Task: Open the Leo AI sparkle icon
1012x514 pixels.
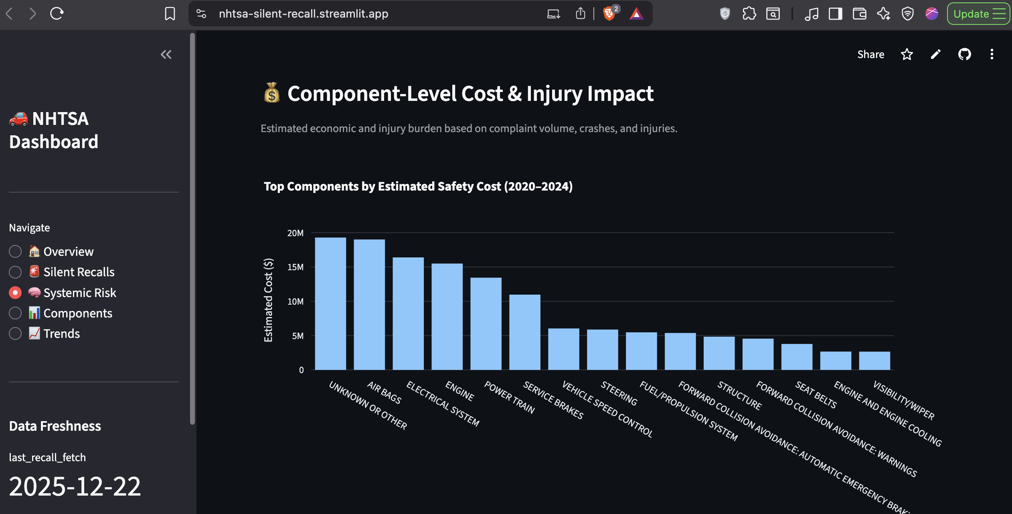Action: click(x=883, y=13)
